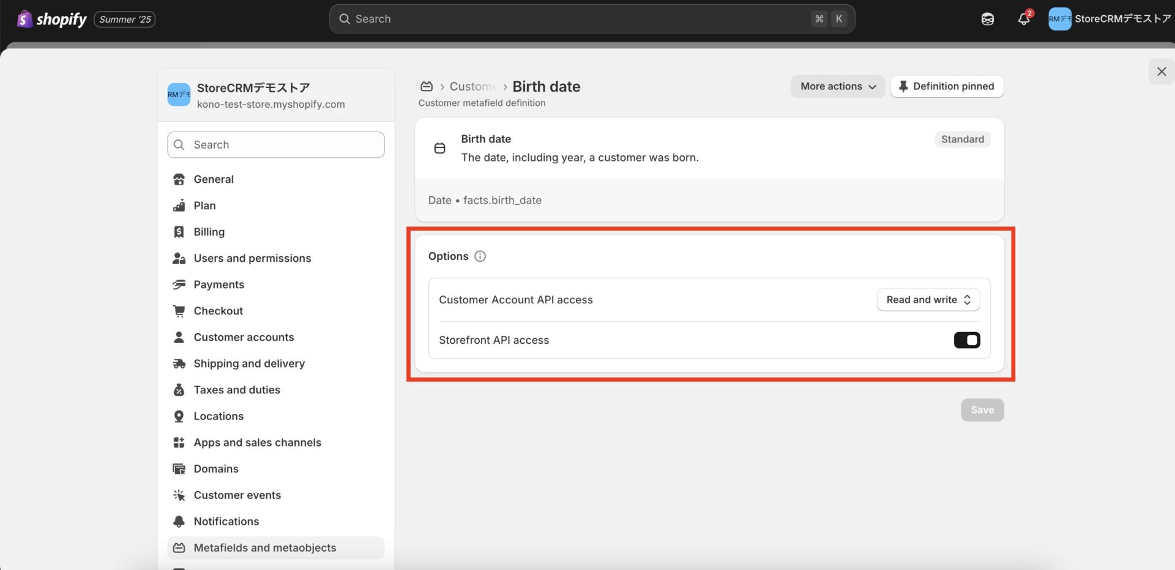Click the 'Date • facts.birth_date' text

coord(485,200)
